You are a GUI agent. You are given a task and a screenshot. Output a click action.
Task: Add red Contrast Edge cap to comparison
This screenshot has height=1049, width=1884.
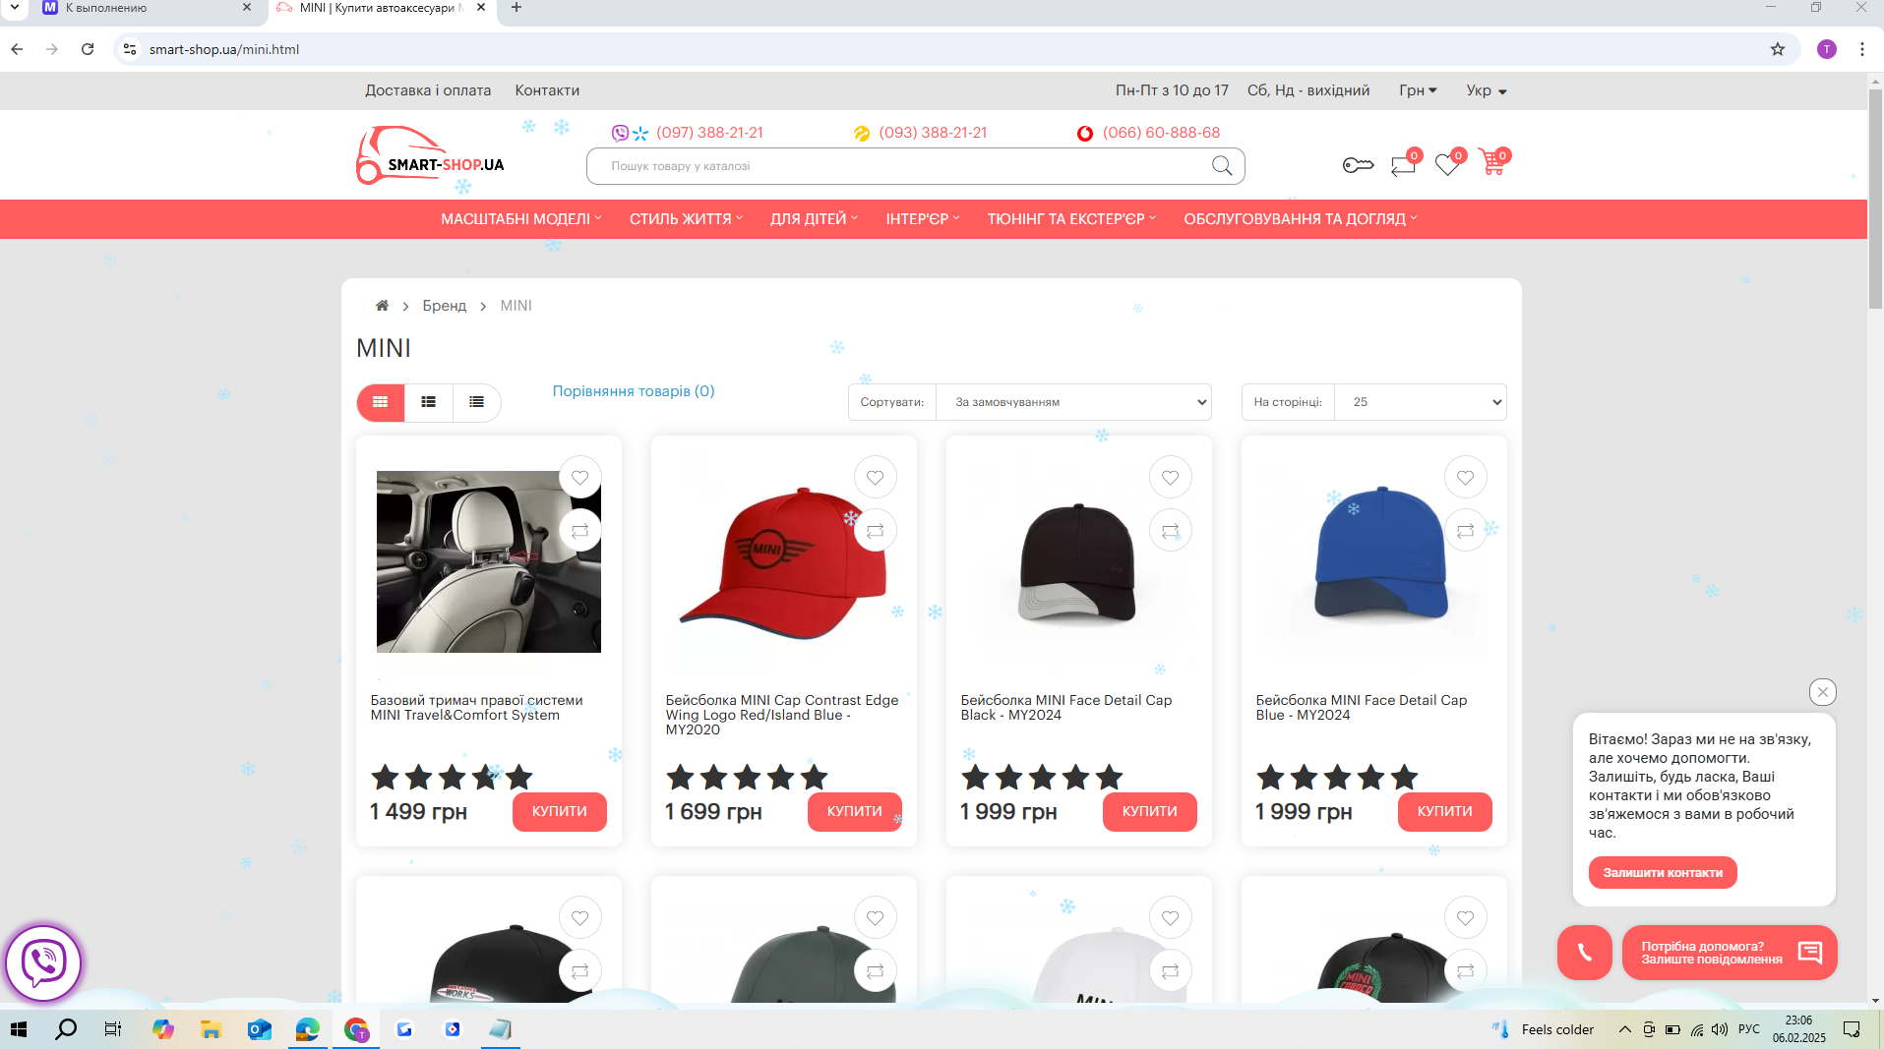tap(876, 531)
